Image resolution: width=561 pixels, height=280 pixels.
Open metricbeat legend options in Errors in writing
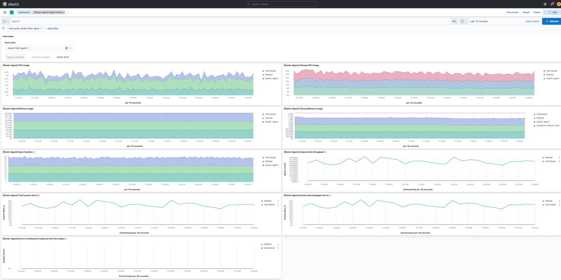pos(278,248)
